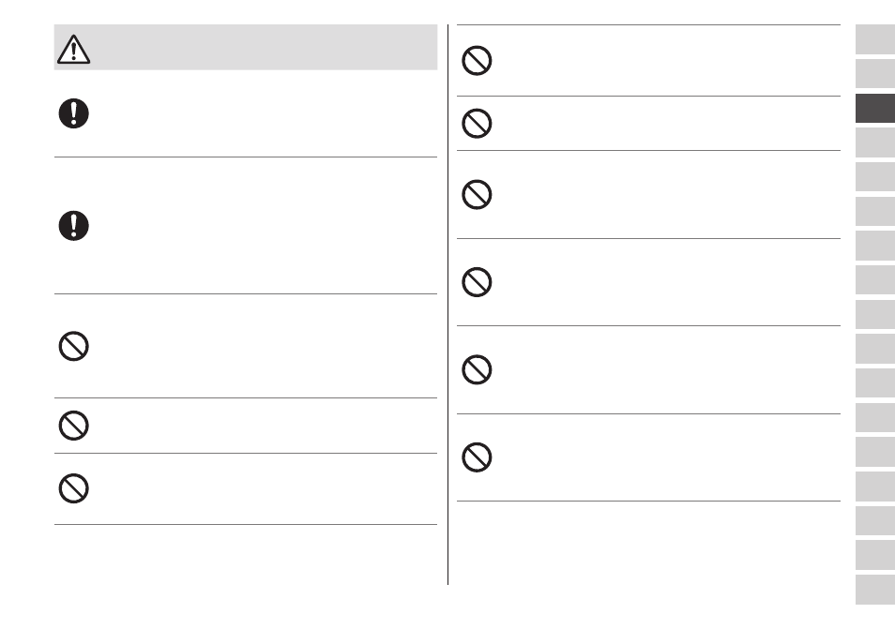Image resolution: width=895 pixels, height=629 pixels.
Task: Click the vertical divider line between columns
Action: point(448,305)
